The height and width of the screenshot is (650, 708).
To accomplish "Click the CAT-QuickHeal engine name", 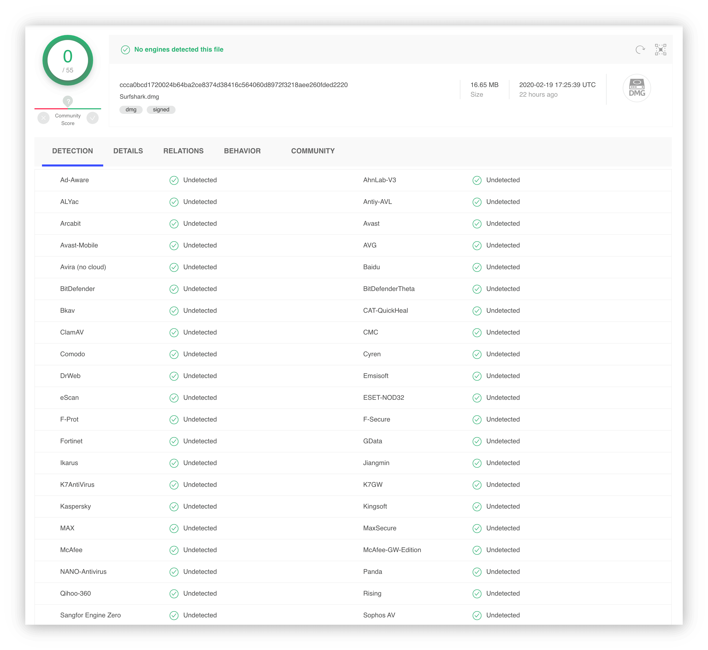I will coord(385,311).
